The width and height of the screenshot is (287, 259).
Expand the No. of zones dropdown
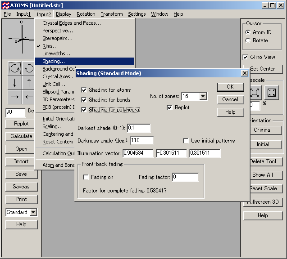coord(203,96)
